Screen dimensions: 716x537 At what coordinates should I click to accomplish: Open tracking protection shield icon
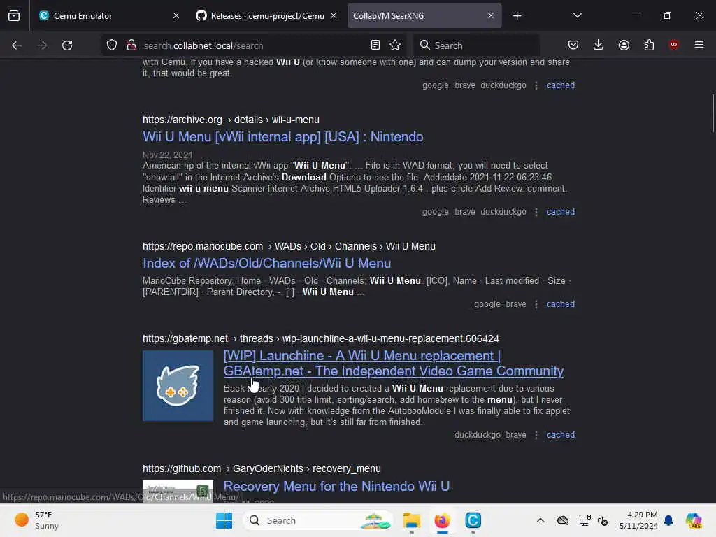tap(112, 45)
